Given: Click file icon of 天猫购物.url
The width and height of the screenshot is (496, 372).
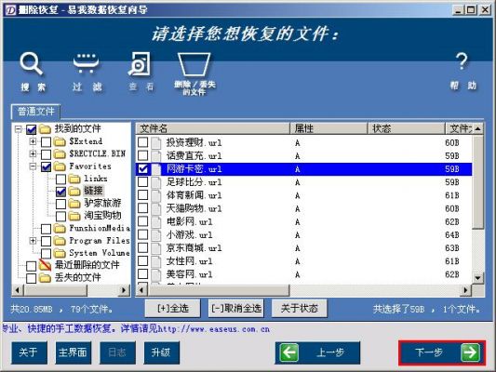Looking at the screenshot, I should coord(156,208).
